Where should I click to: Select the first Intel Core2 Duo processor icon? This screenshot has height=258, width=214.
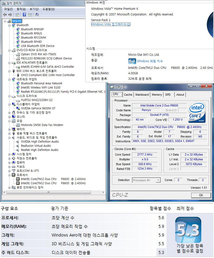18,179
